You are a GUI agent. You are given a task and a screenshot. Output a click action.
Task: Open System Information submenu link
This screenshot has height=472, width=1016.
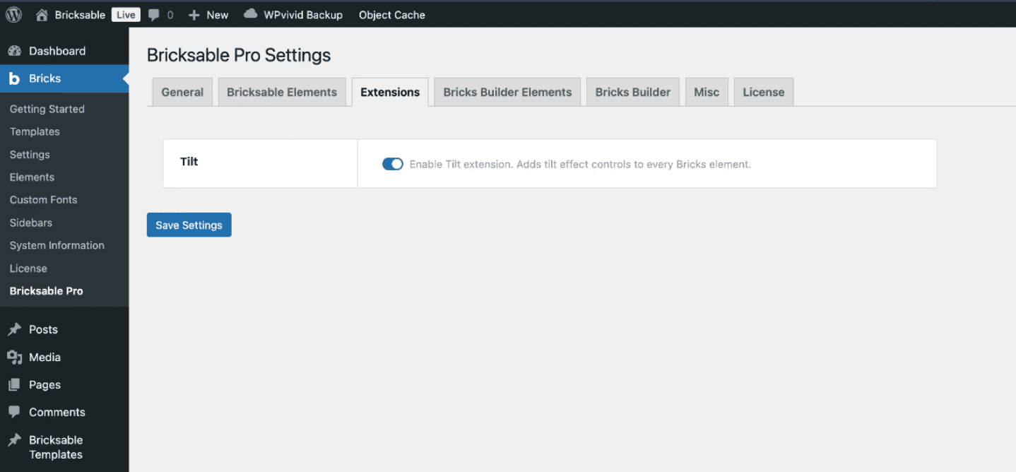pyautogui.click(x=57, y=245)
